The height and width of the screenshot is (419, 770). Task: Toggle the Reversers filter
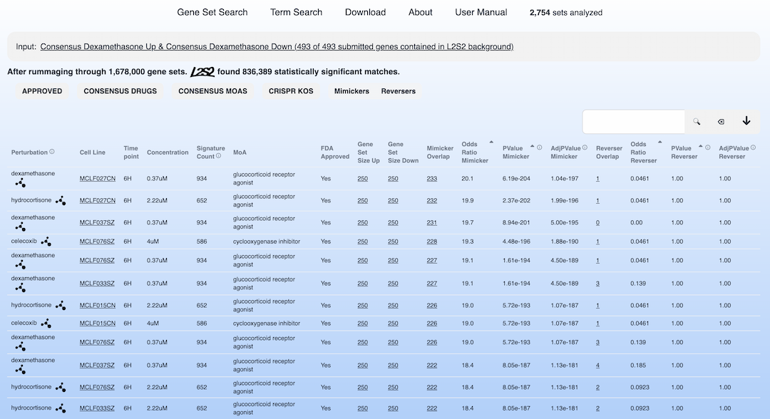point(398,91)
